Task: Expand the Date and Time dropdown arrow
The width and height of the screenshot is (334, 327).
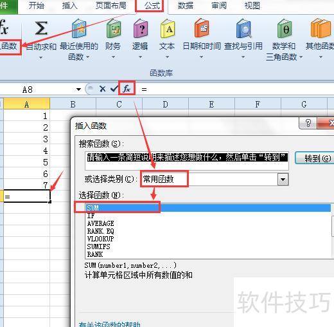Action: click(201, 57)
